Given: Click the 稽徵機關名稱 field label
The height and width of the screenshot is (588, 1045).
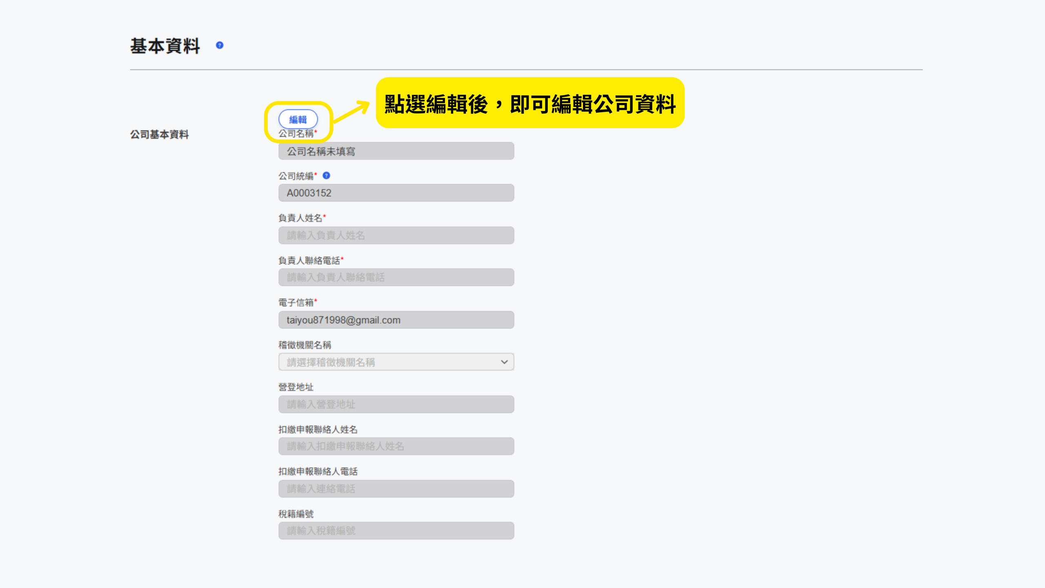Looking at the screenshot, I should click(x=305, y=345).
